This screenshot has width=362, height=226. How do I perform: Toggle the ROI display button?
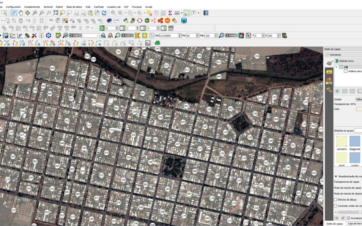[x=127, y=35]
